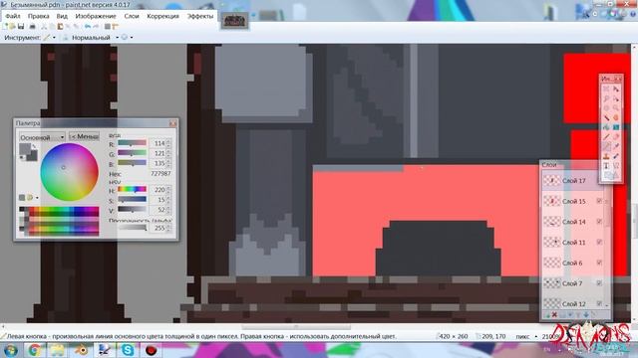Select the Move Selected Pixels tool
Viewport: 638px width, 358px height.
[616, 89]
